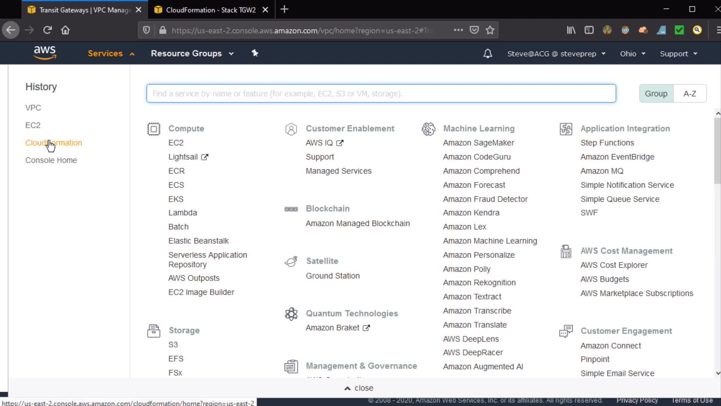Switch services view to Group
Screen dimensions: 721x406
click(x=656, y=94)
